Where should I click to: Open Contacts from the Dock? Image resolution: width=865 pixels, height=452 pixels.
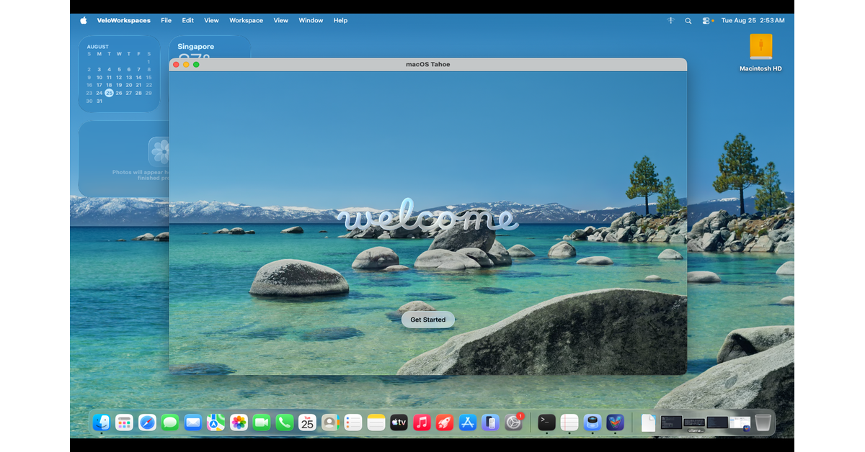click(330, 422)
